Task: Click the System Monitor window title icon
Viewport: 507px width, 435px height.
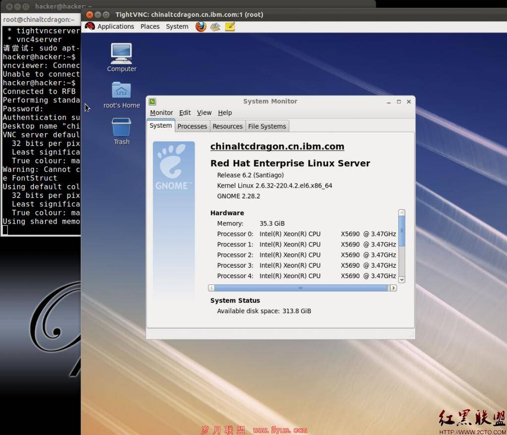Action: tap(152, 101)
